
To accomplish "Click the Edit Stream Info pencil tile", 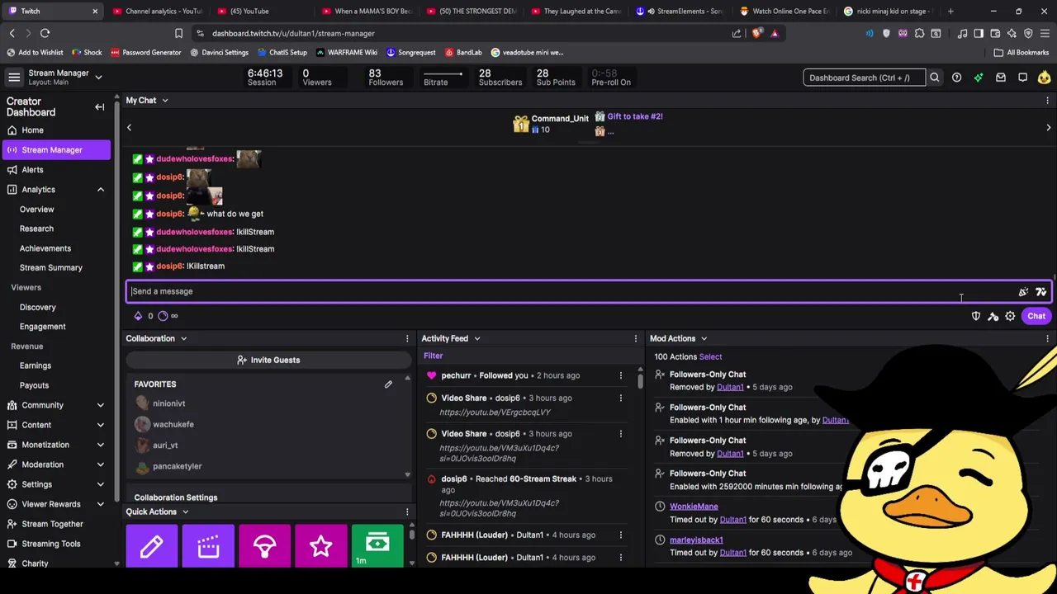I will tap(151, 546).
